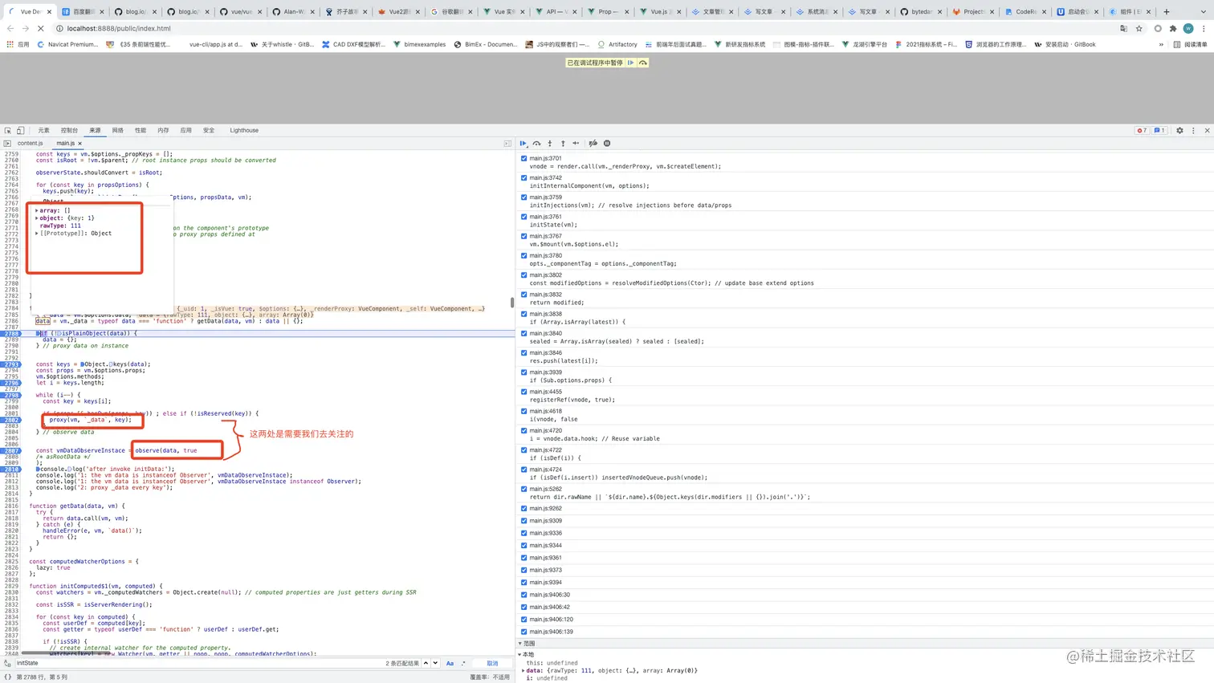Screen dimensions: 1214x683
Task: Expand [[Prototype]] in hover tooltip
Action: point(36,234)
